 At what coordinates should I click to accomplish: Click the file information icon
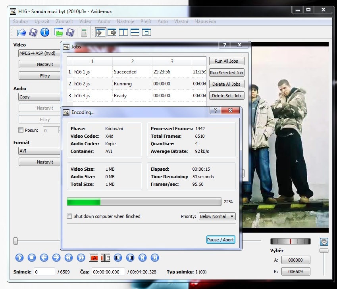pos(45,33)
